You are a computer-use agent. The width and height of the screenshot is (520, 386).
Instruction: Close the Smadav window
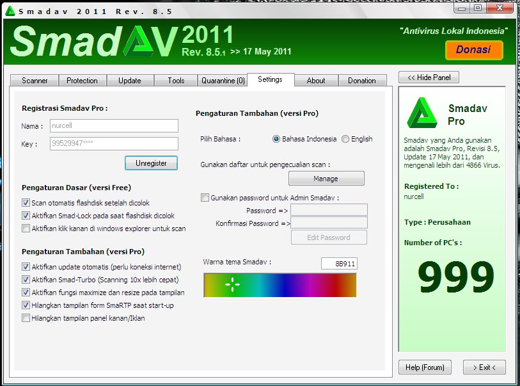[500, 8]
